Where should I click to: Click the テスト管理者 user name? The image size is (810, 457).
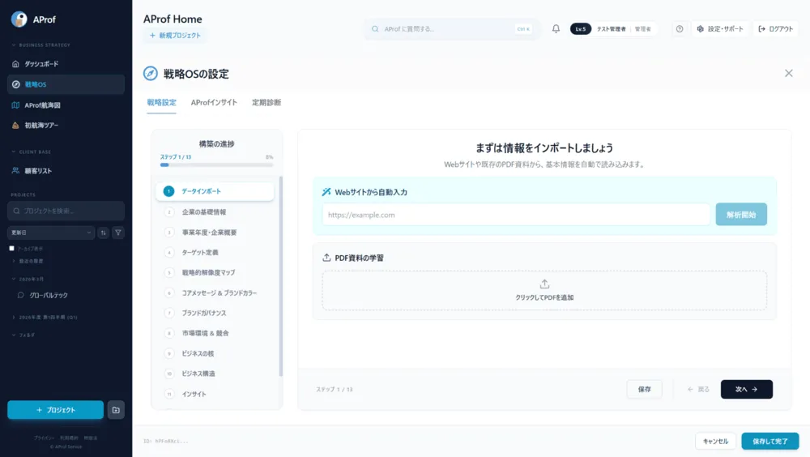(611, 29)
